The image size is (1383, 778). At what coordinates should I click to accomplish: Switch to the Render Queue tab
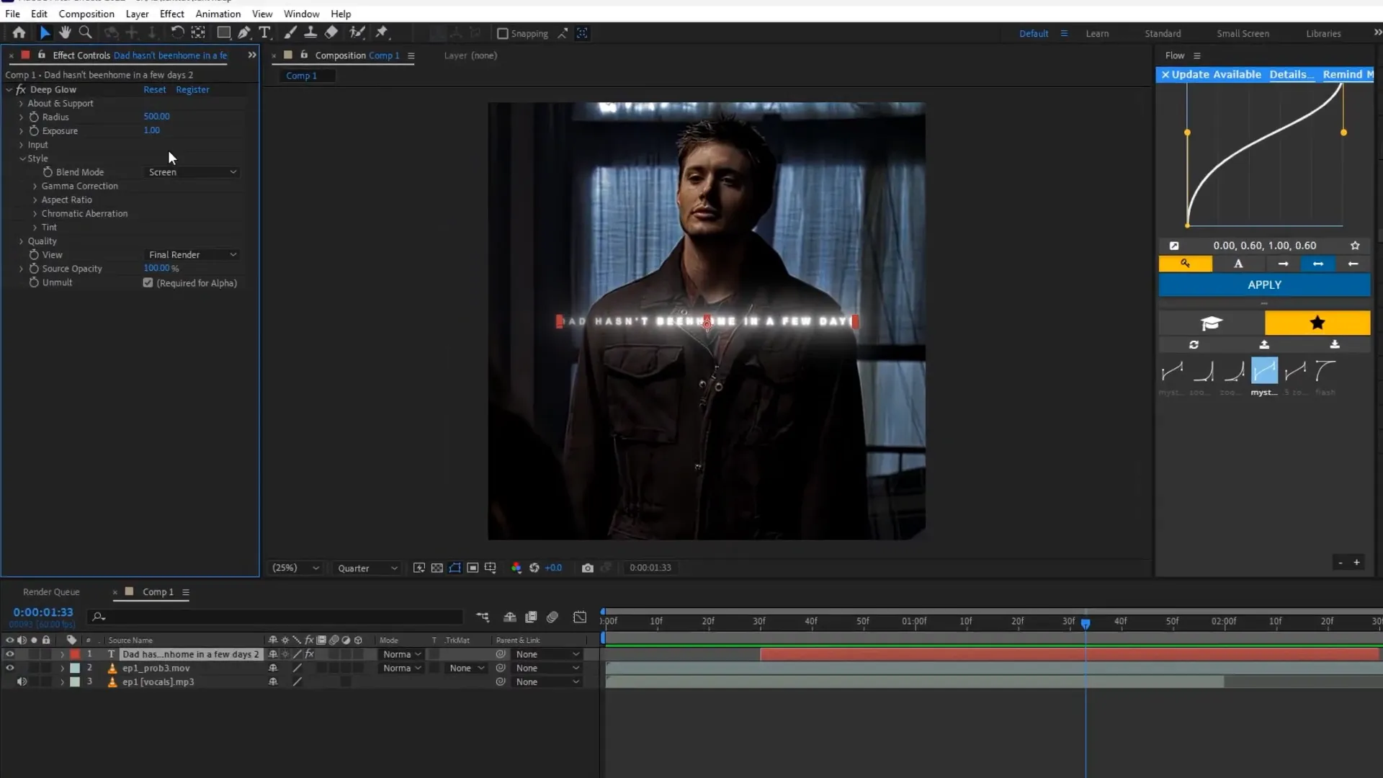51,591
